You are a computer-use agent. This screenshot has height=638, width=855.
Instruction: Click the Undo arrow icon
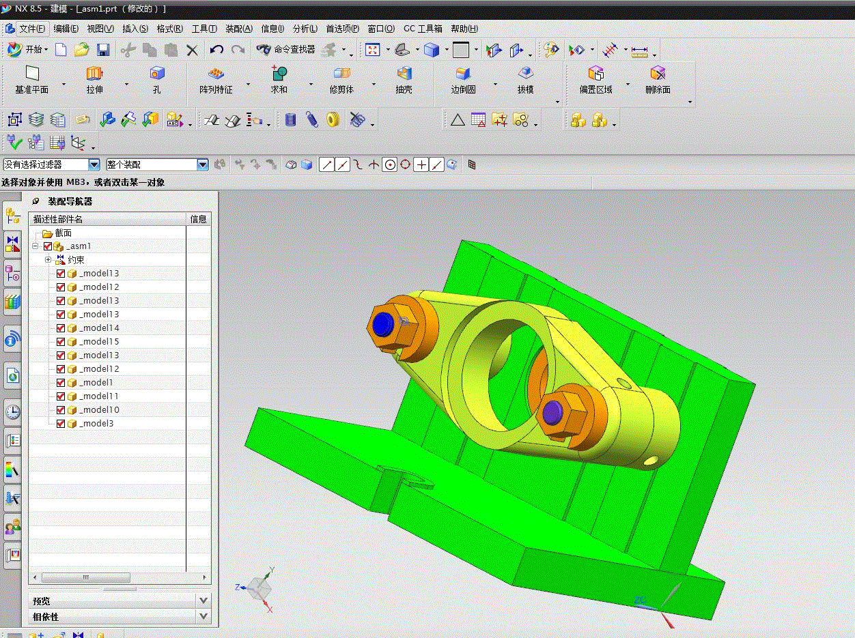coord(216,50)
